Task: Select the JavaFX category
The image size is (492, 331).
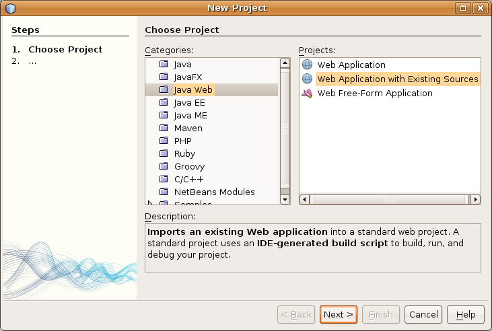Action: pyautogui.click(x=188, y=77)
